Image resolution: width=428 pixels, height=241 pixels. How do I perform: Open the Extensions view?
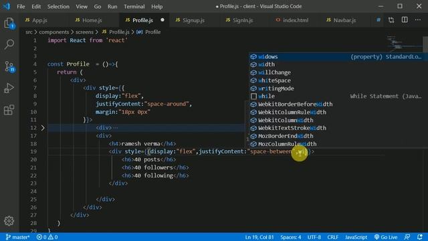tap(9, 110)
